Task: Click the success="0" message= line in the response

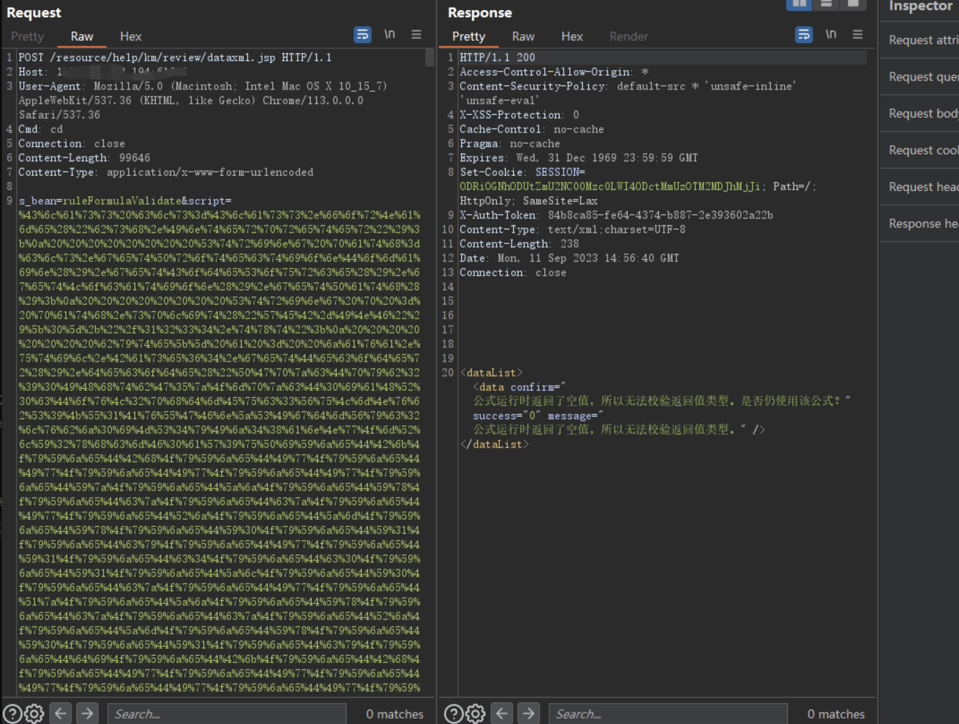Action: 538,416
